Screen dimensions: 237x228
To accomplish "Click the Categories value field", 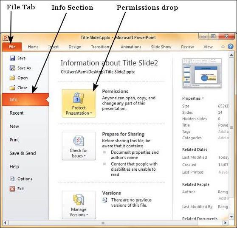I will 223,138.
